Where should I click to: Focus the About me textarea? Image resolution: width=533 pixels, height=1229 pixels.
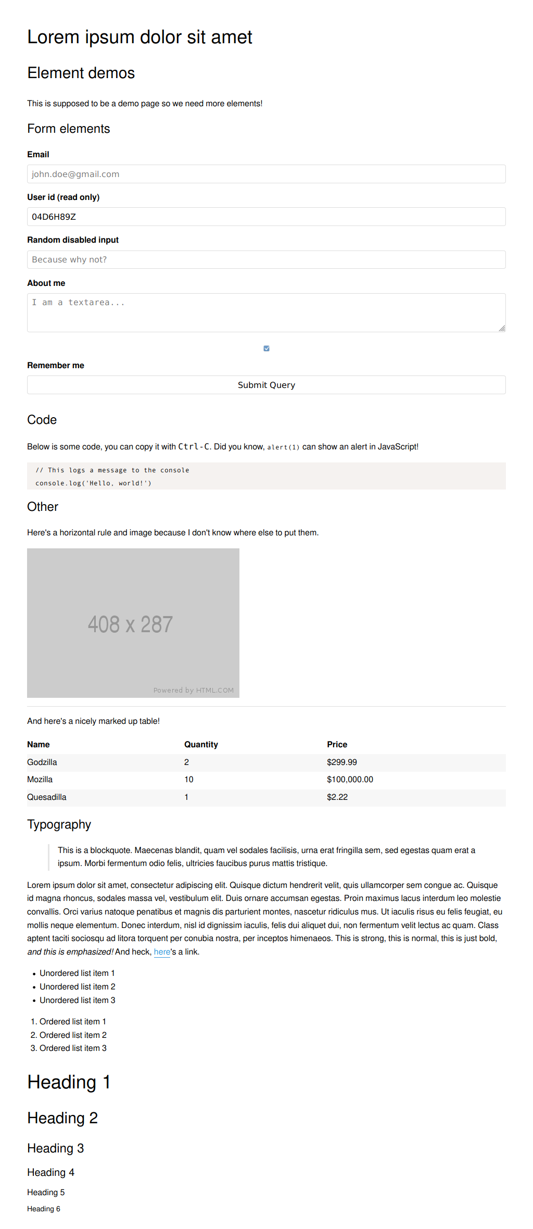266,312
